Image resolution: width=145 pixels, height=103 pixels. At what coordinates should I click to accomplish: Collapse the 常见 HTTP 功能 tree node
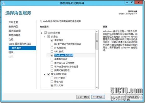click(45, 74)
